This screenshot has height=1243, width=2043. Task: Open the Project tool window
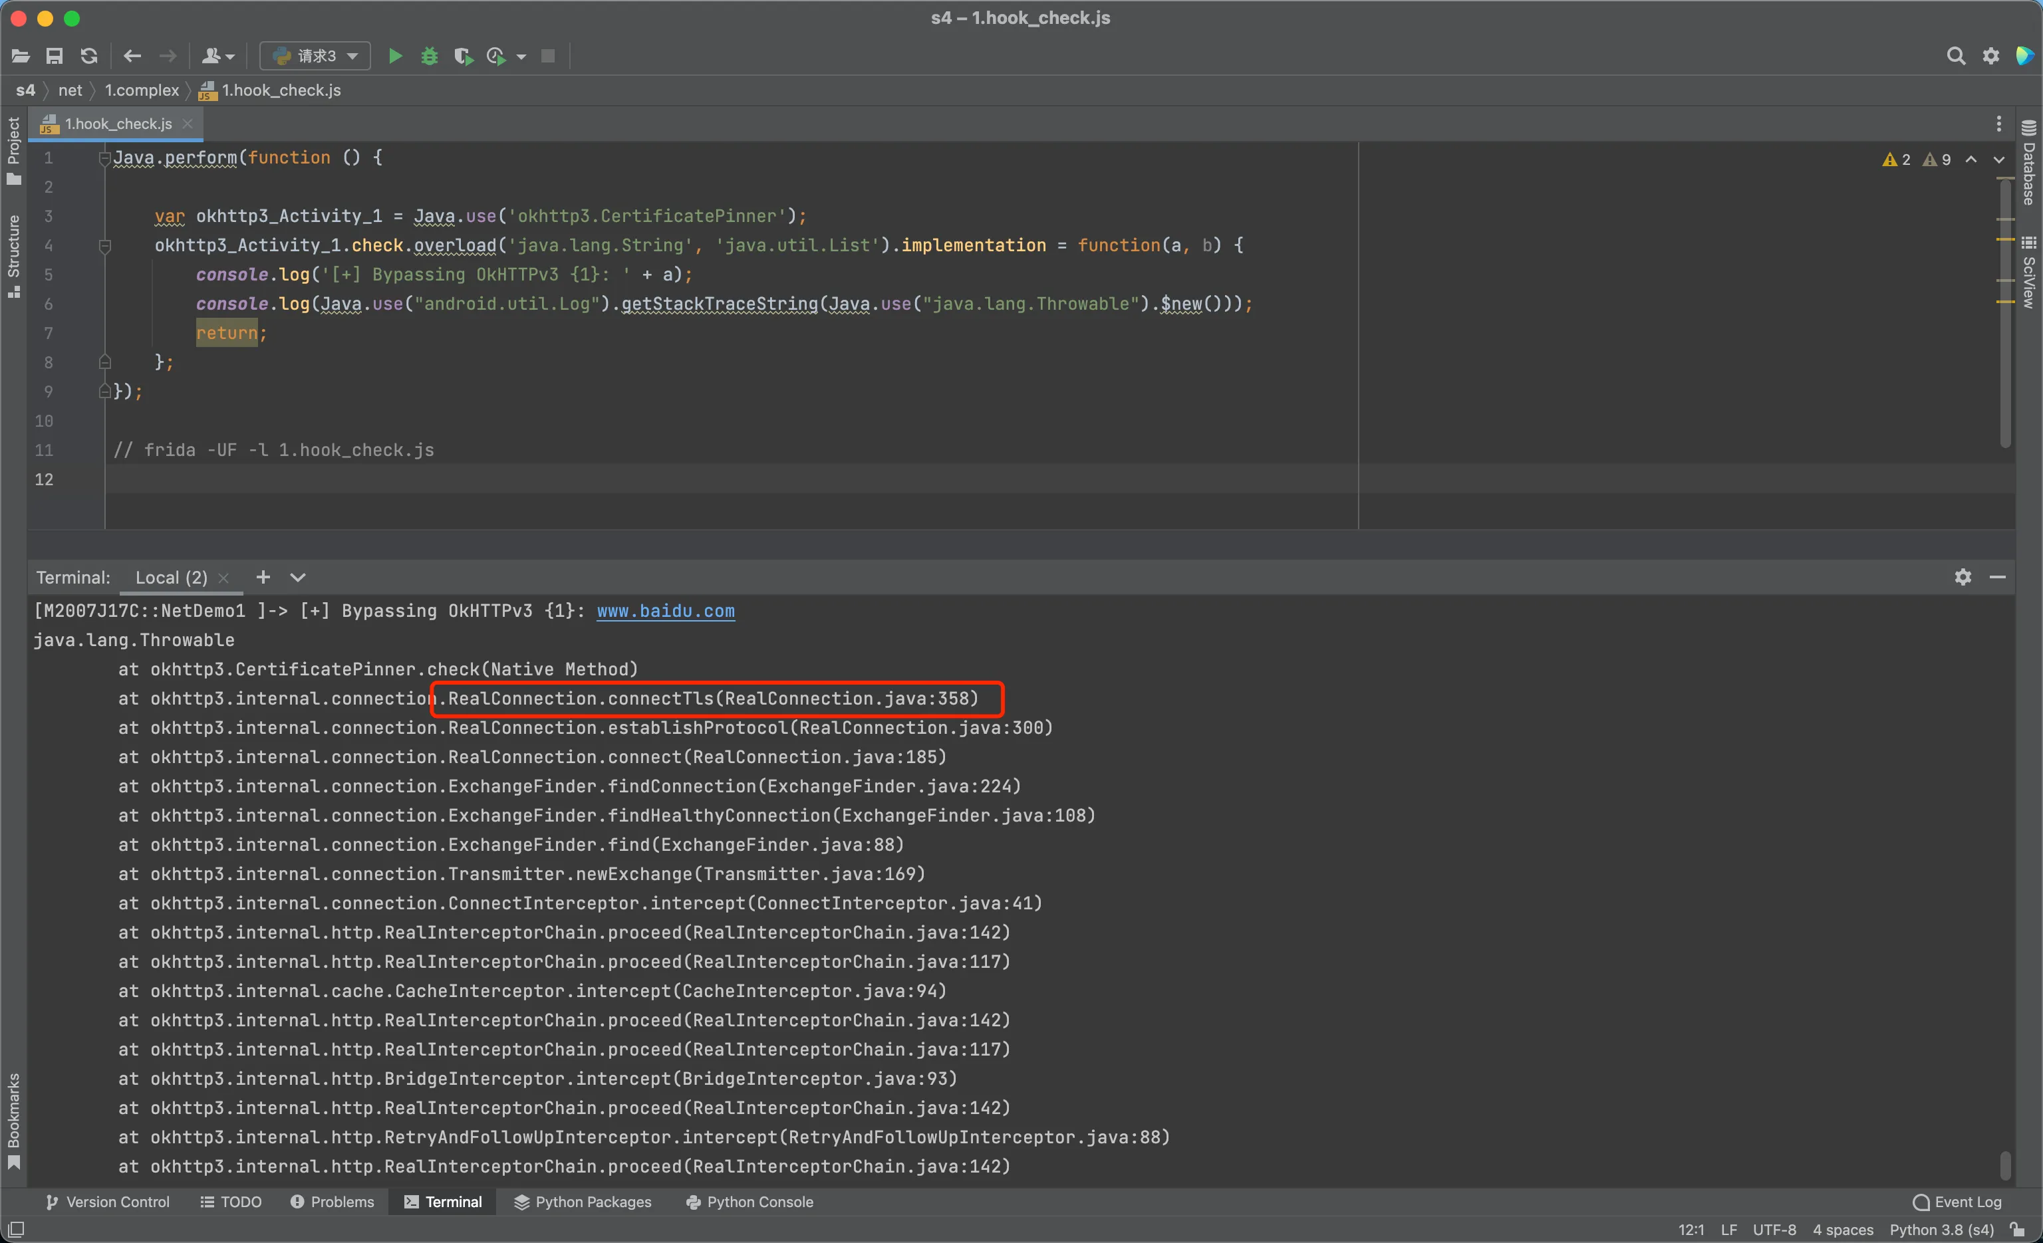pos(14,151)
